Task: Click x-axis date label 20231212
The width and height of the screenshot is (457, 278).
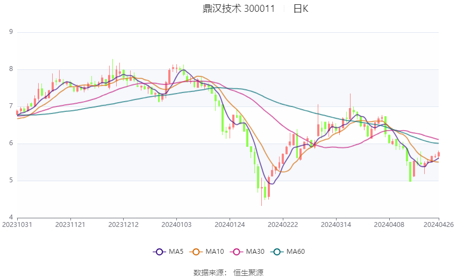Action: [x=123, y=225]
